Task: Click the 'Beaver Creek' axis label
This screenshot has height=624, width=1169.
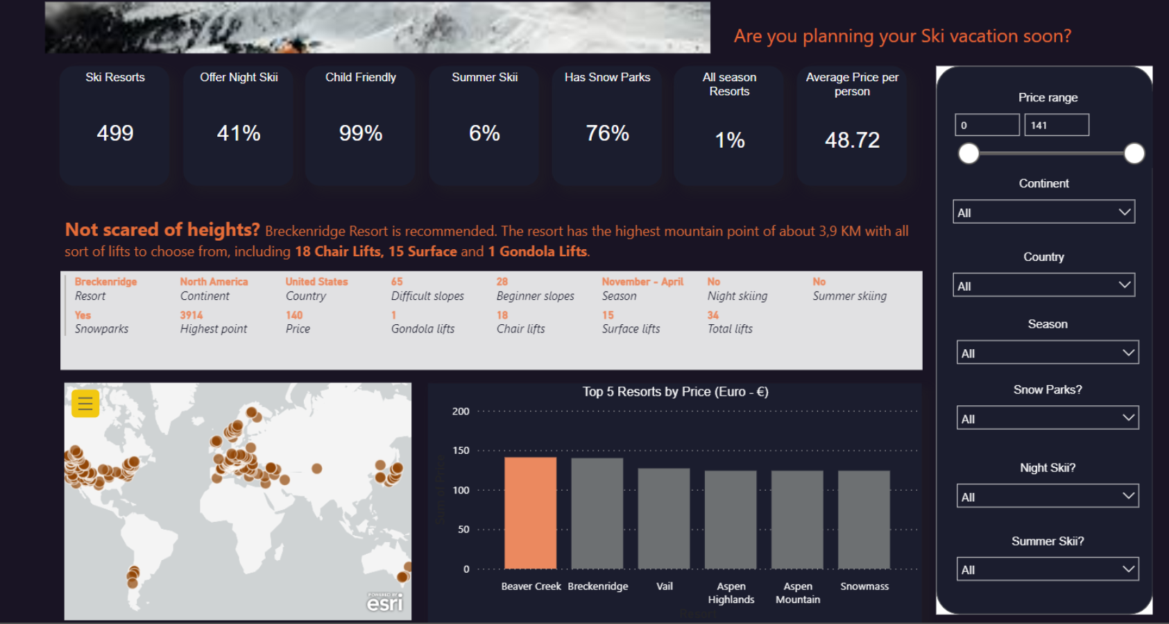Action: coord(531,587)
